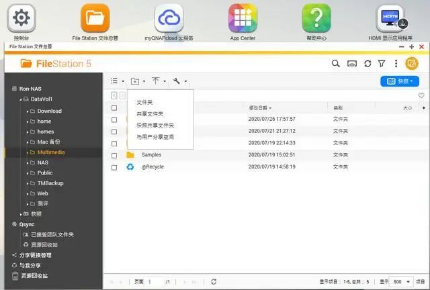Open the Control Panel gear desktop icon

pyautogui.click(x=21, y=18)
